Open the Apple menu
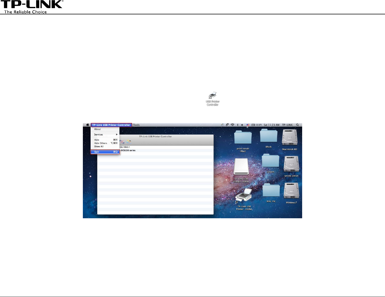Image resolution: width=385 pixels, height=297 pixels. point(88,125)
